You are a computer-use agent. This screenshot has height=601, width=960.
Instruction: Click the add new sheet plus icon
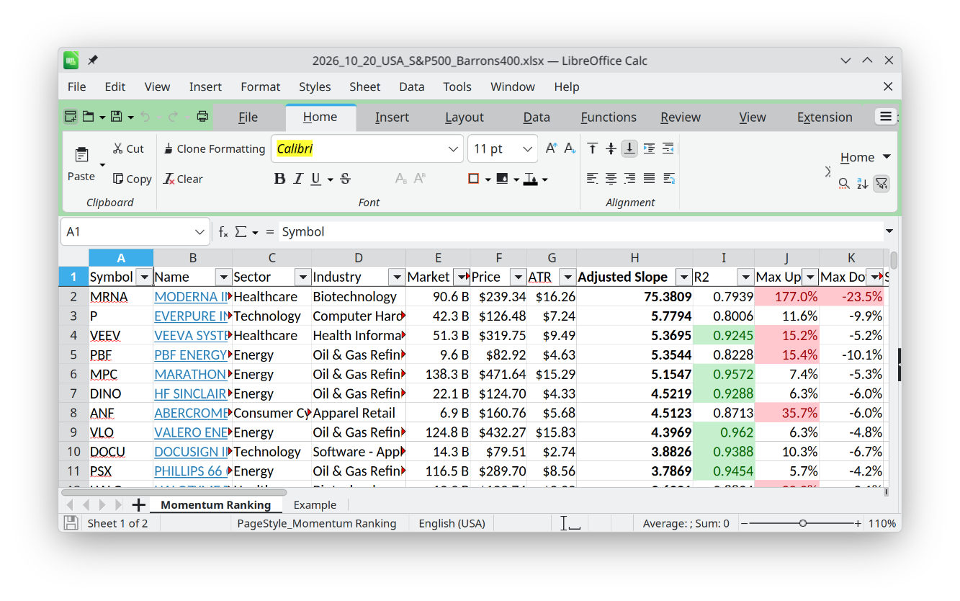[139, 504]
